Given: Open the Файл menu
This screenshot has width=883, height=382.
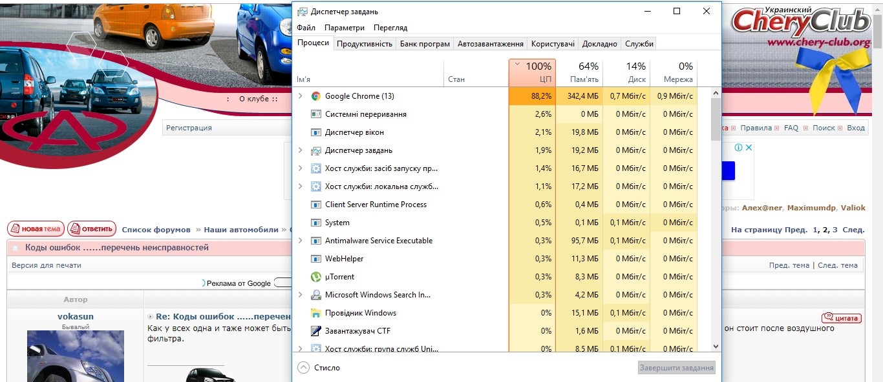Looking at the screenshot, I should click(x=306, y=28).
